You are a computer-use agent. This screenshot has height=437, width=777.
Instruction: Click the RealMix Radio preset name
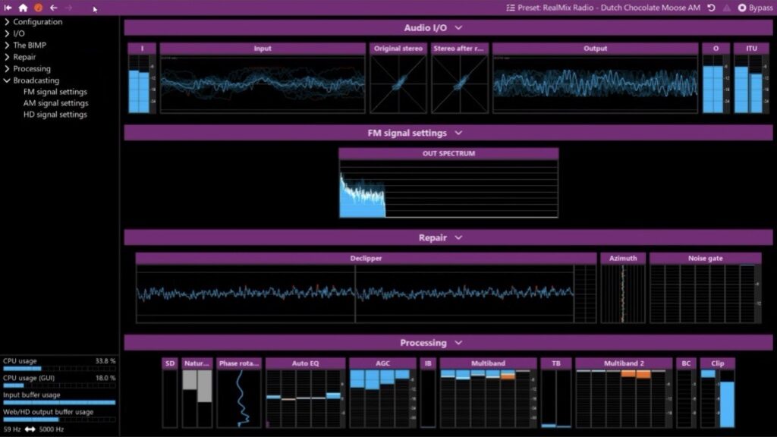point(563,8)
